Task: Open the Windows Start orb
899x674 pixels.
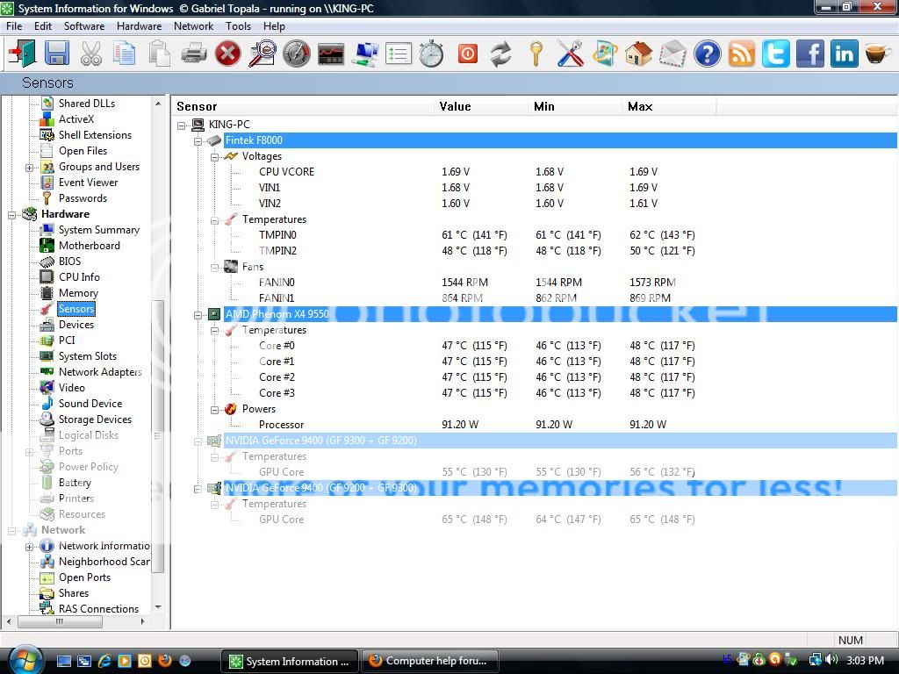Action: click(24, 660)
